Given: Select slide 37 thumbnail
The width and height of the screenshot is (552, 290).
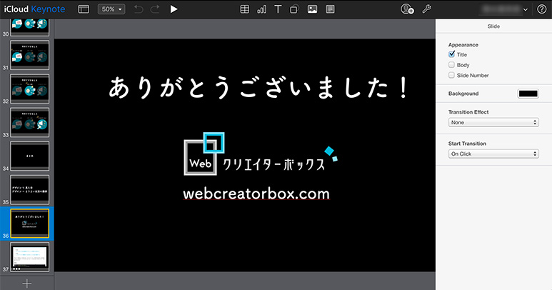Looking at the screenshot, I should point(29,257).
